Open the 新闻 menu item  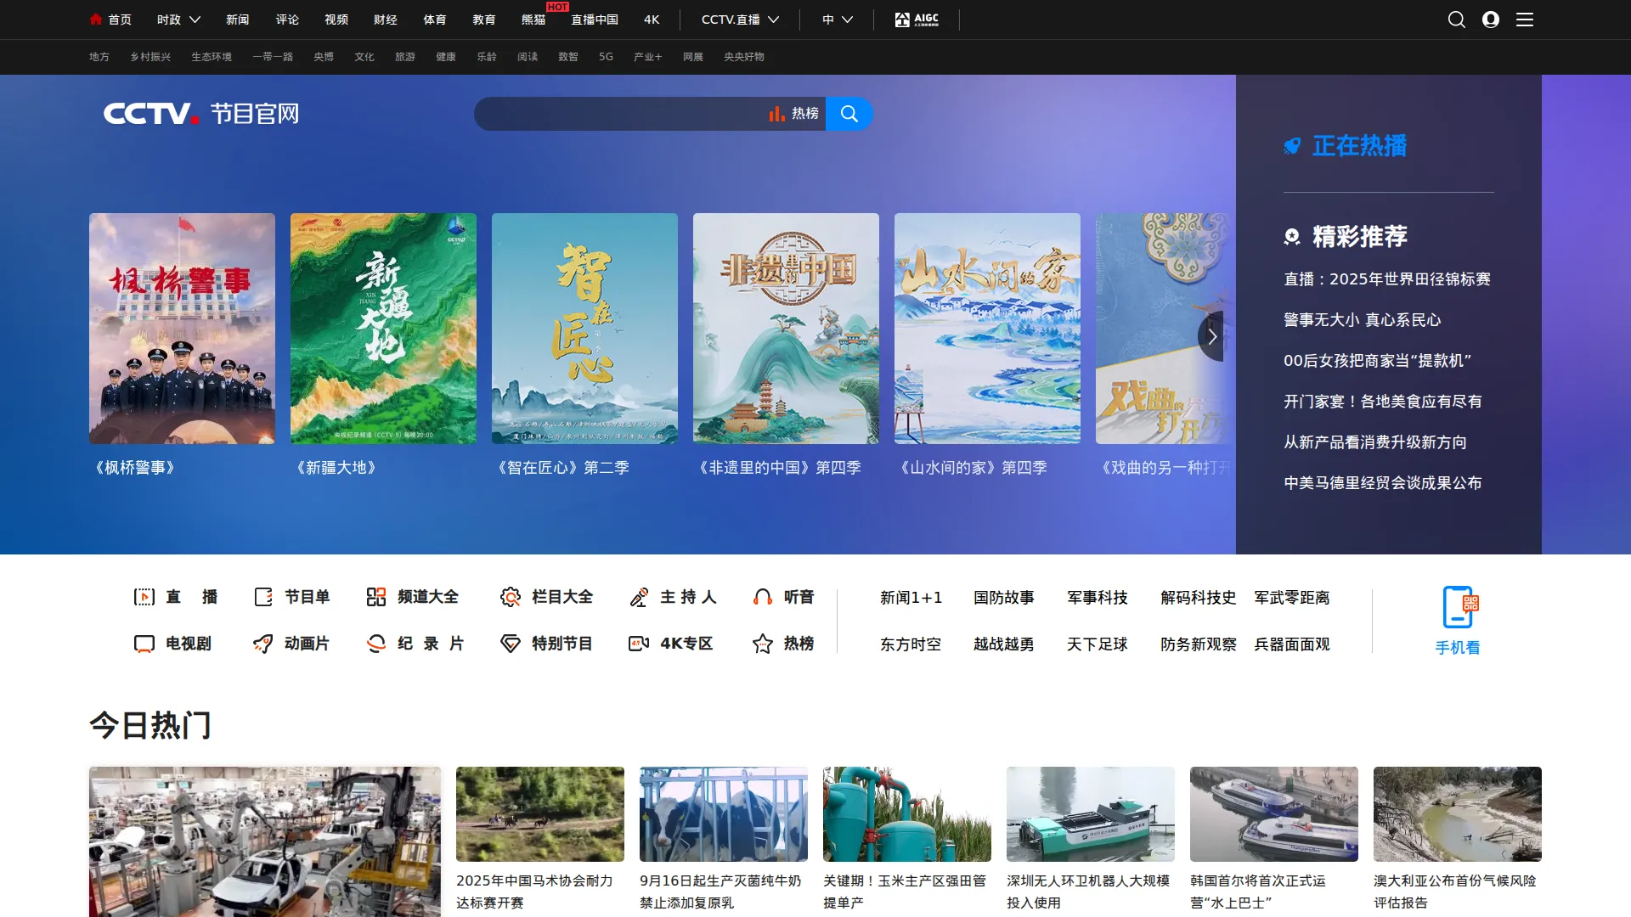point(238,20)
